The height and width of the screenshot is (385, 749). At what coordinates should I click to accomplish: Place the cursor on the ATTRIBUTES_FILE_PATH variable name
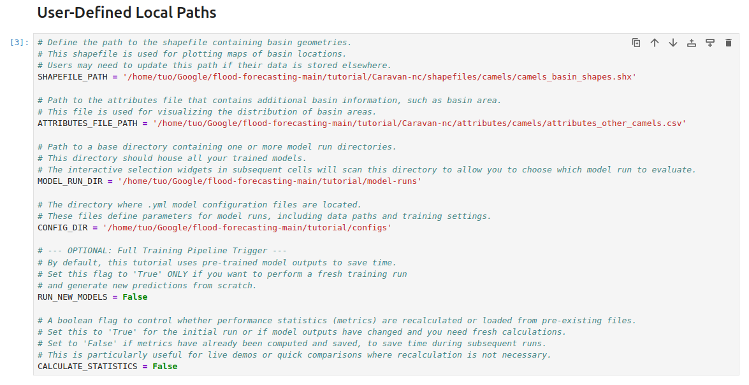[x=87, y=123]
